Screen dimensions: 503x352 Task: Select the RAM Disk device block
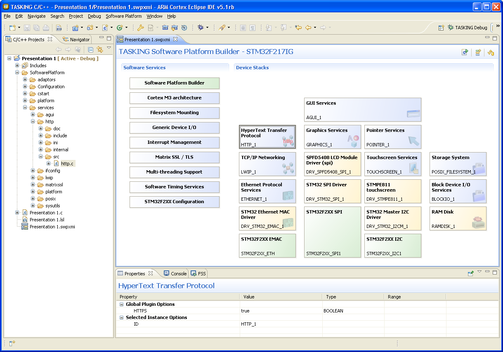tap(458, 218)
